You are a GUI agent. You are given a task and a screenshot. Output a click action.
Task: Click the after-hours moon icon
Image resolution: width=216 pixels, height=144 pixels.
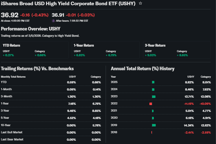coord(53,21)
